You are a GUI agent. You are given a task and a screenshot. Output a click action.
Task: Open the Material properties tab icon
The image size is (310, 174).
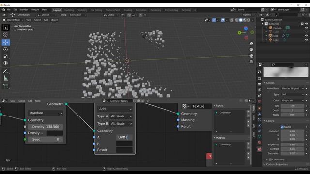pos(260,142)
